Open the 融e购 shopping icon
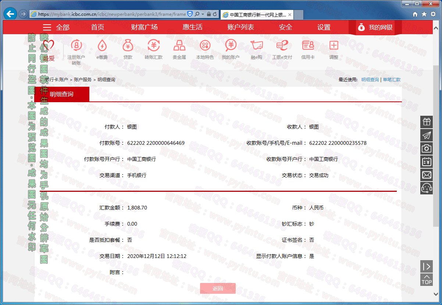This screenshot has width=442, height=305. point(256,46)
